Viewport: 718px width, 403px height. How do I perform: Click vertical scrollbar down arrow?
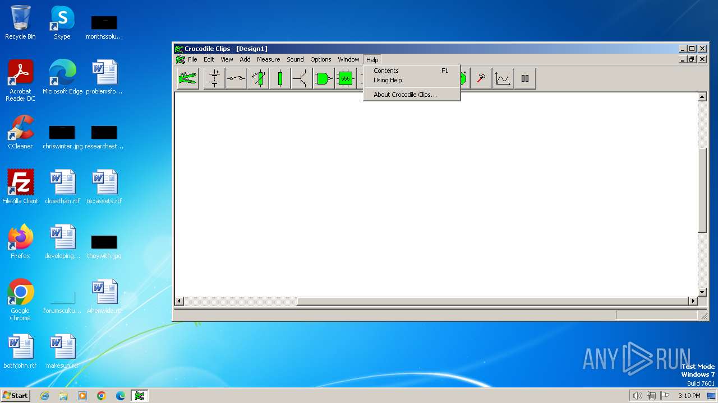click(702, 292)
